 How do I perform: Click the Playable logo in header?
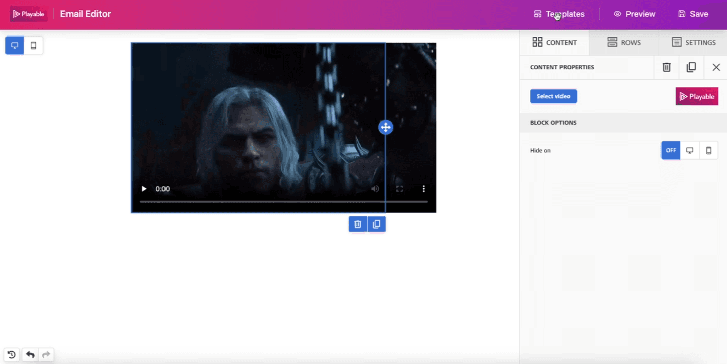tap(28, 14)
